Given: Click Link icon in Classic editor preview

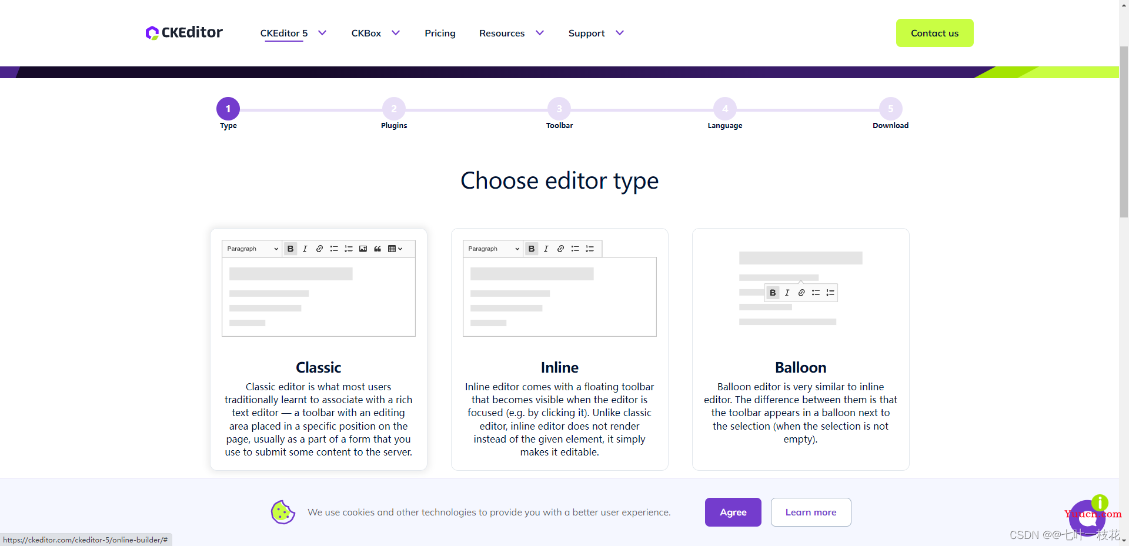Looking at the screenshot, I should tap(319, 249).
